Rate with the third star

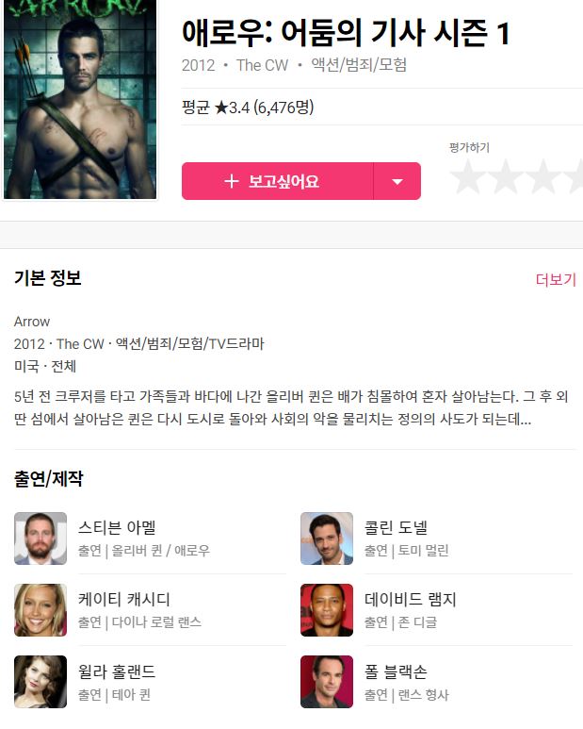point(543,176)
